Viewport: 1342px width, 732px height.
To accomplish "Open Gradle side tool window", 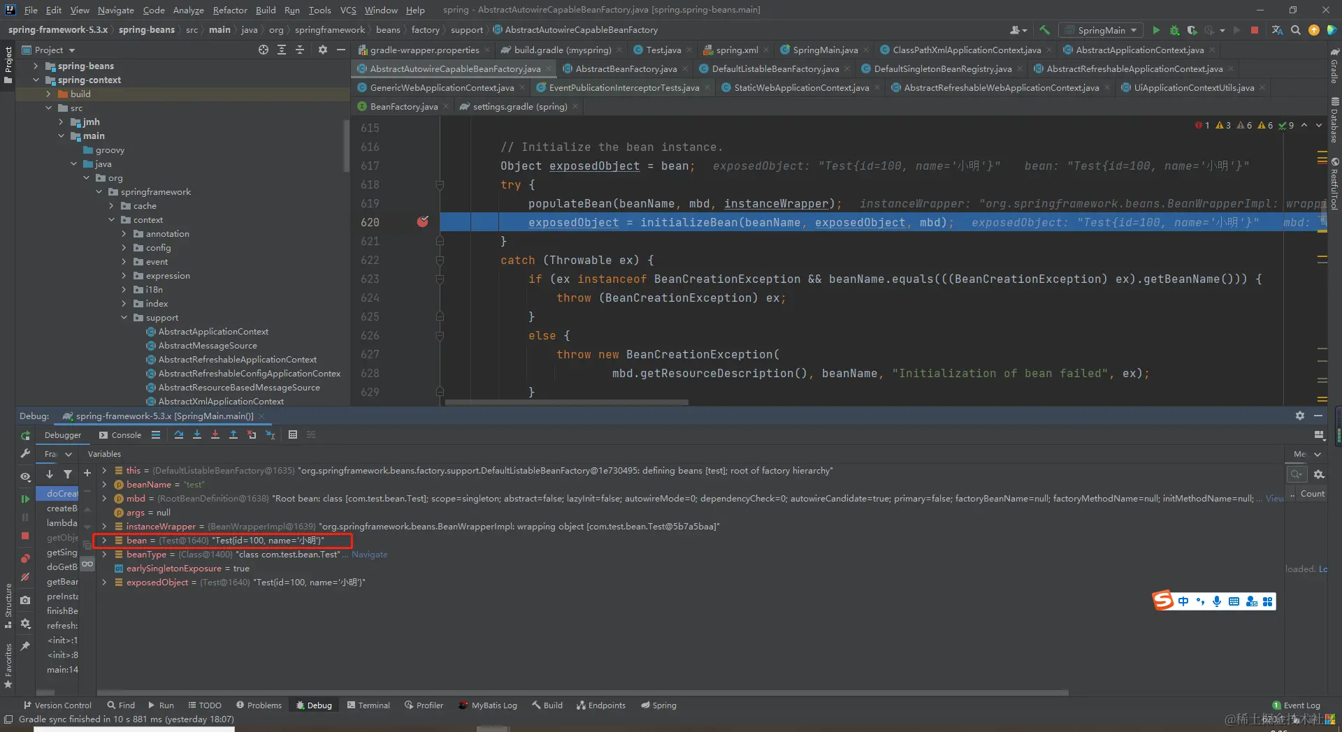I will tap(1334, 65).
